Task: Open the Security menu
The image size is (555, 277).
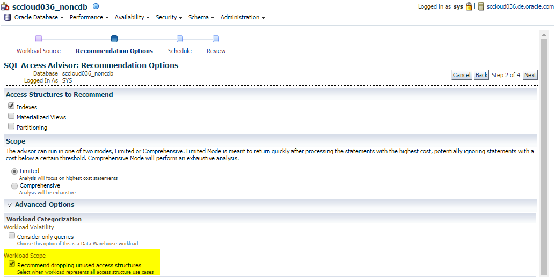Action: click(169, 17)
